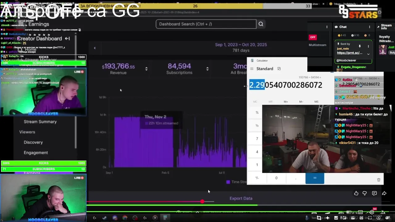Exit fullscreen using the player corner icon

[x=383, y=212]
